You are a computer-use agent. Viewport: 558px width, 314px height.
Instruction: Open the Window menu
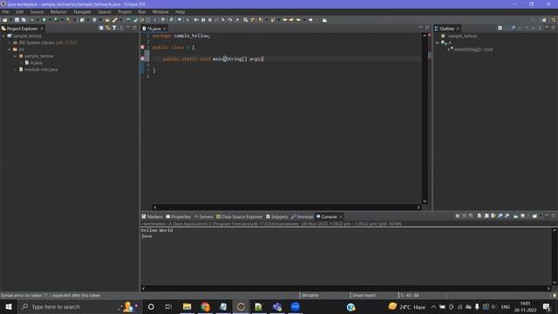point(160,11)
